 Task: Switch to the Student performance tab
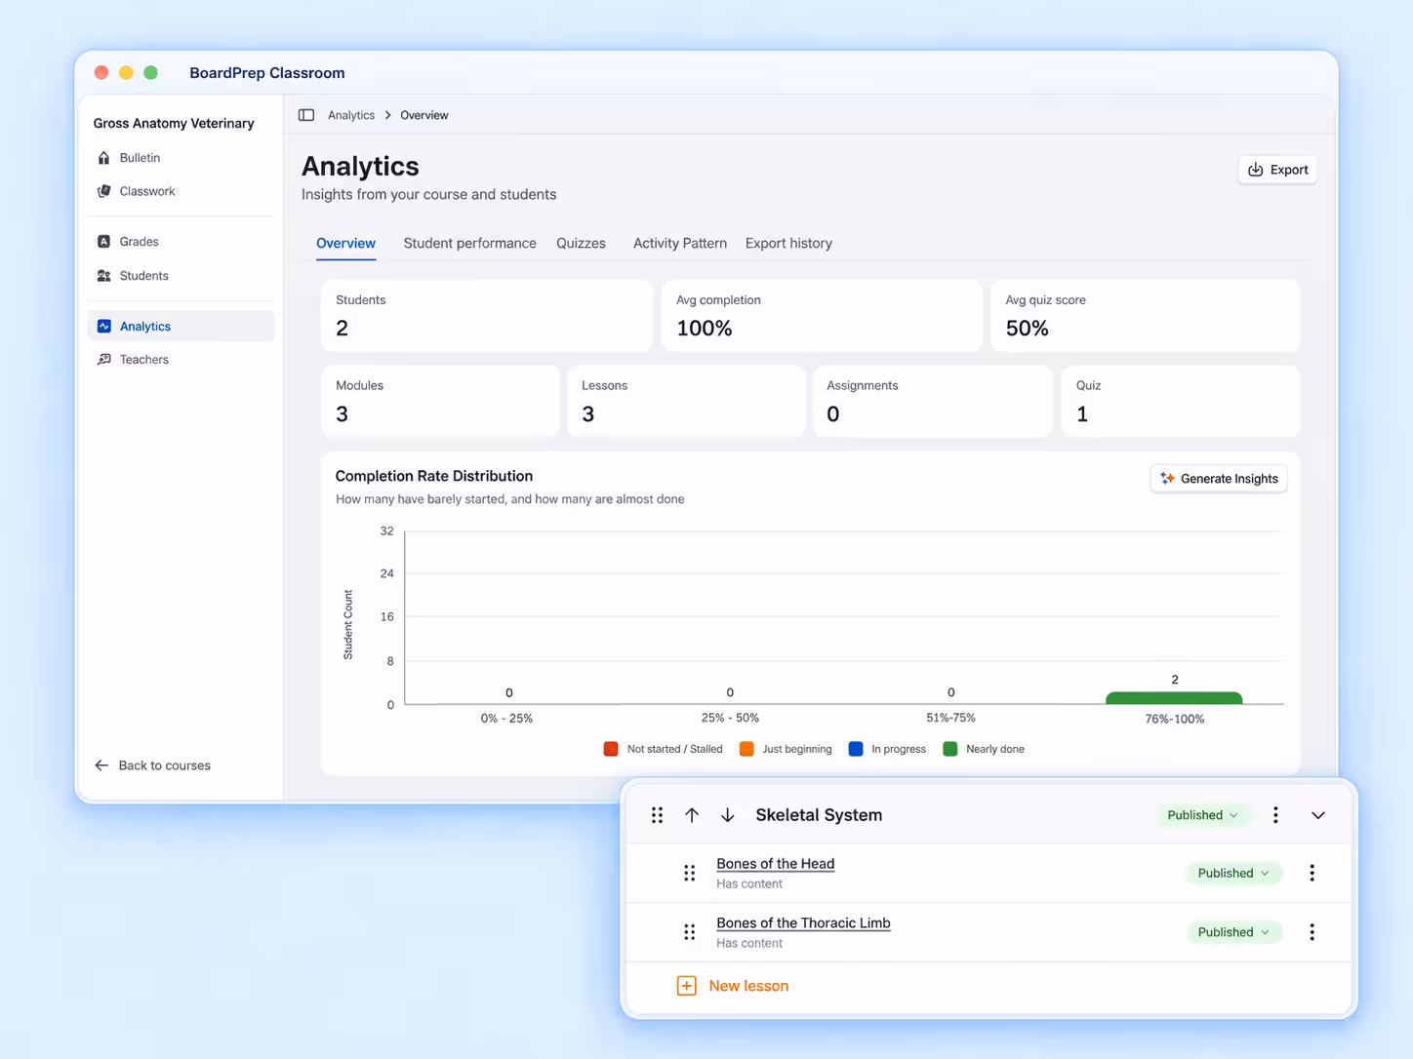(x=470, y=243)
